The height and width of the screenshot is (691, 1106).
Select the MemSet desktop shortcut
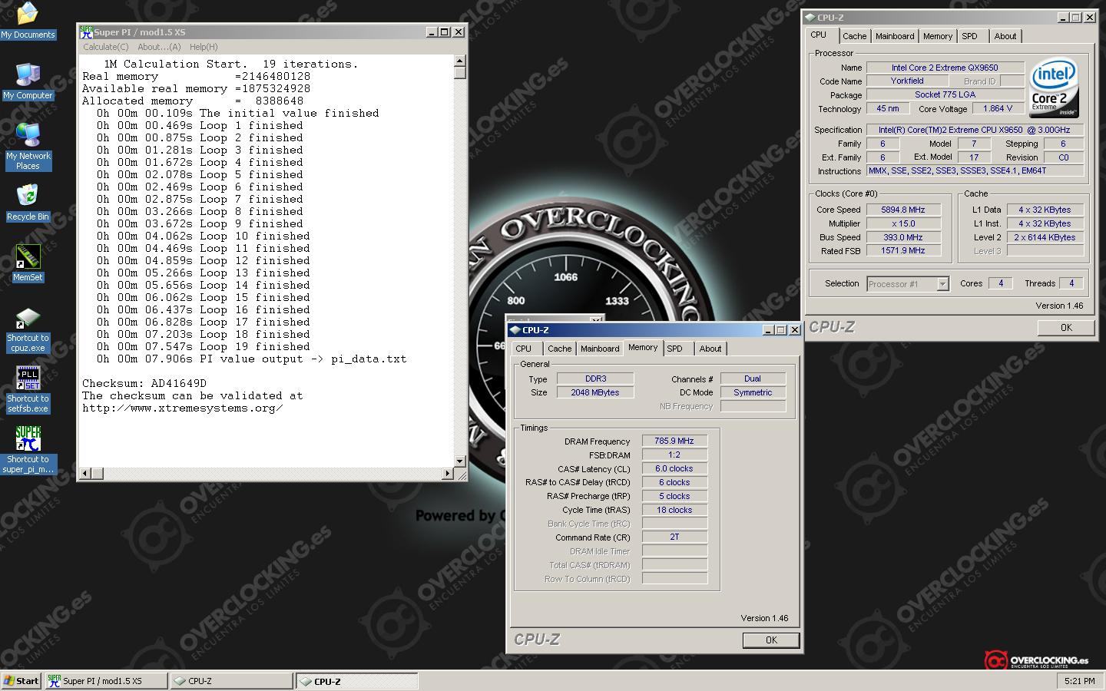tap(28, 263)
